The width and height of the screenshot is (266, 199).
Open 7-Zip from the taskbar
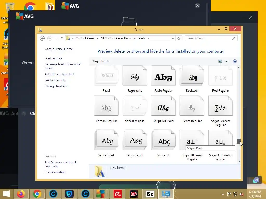tap(150, 194)
